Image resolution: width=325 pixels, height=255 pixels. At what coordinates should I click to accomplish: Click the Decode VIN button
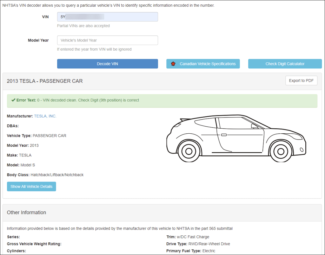(x=107, y=64)
